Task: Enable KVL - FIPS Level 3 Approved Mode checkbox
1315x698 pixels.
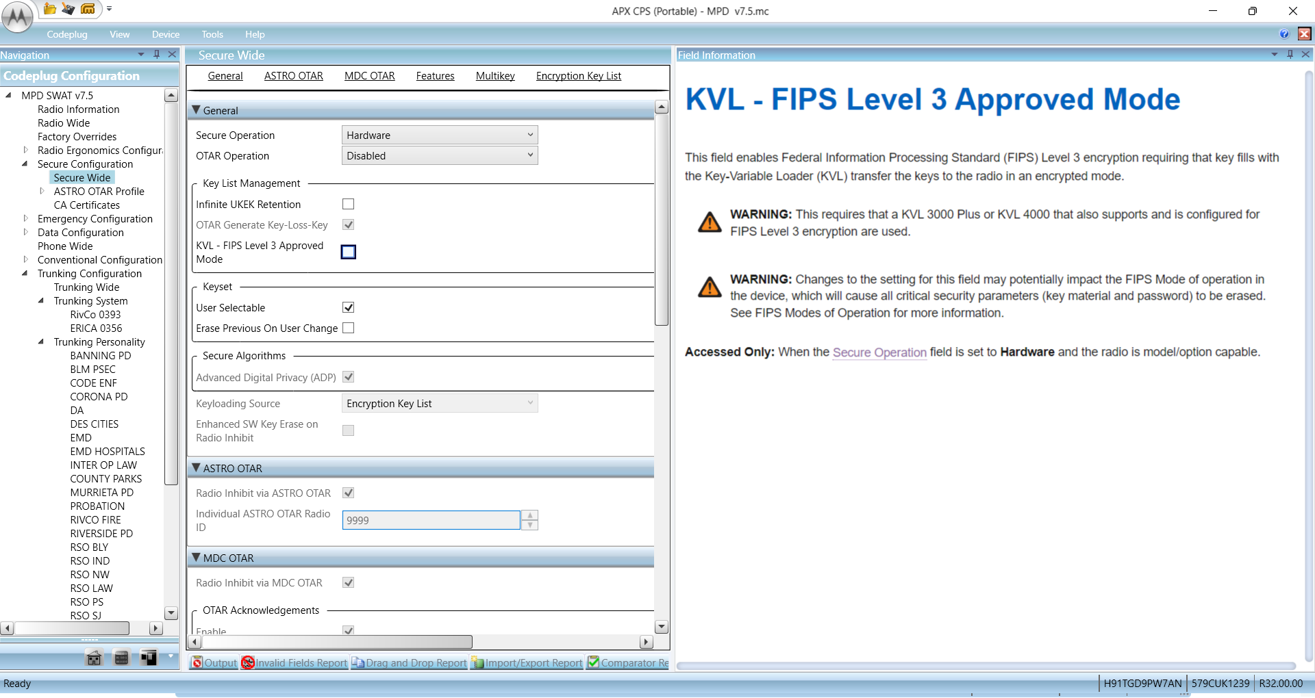Action: click(x=348, y=252)
